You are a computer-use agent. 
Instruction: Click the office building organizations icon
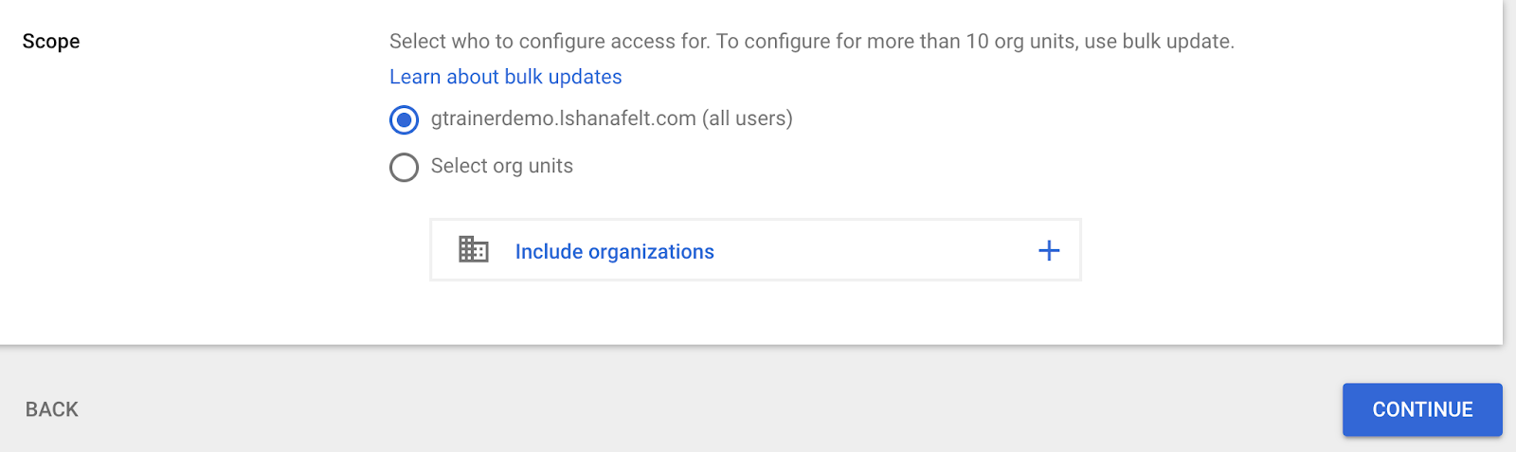(473, 250)
